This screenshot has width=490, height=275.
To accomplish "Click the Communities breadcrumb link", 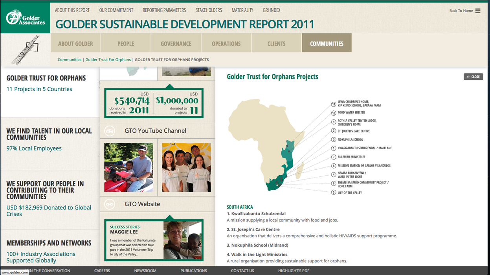I will tap(70, 60).
